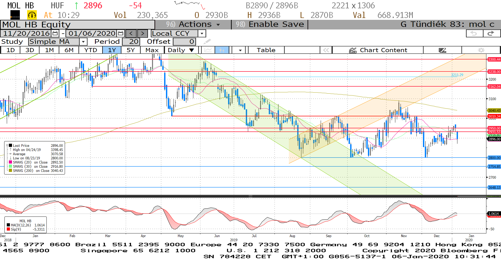
Task: Click the panel divider grip handle
Action: [250, 196]
